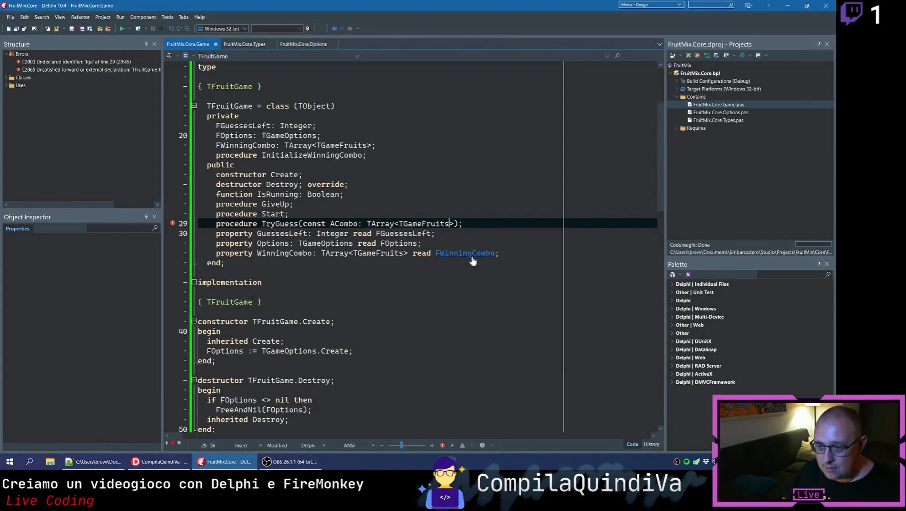Click the Save All toolbar icon
Viewport: 906px width, 511px height.
click(x=82, y=29)
